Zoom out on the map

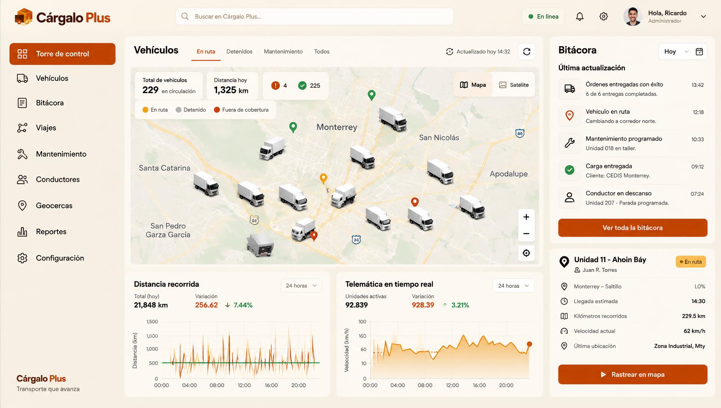[x=526, y=234]
